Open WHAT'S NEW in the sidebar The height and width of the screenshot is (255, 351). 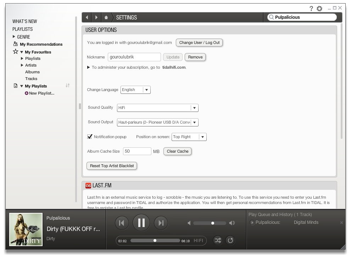(x=25, y=21)
